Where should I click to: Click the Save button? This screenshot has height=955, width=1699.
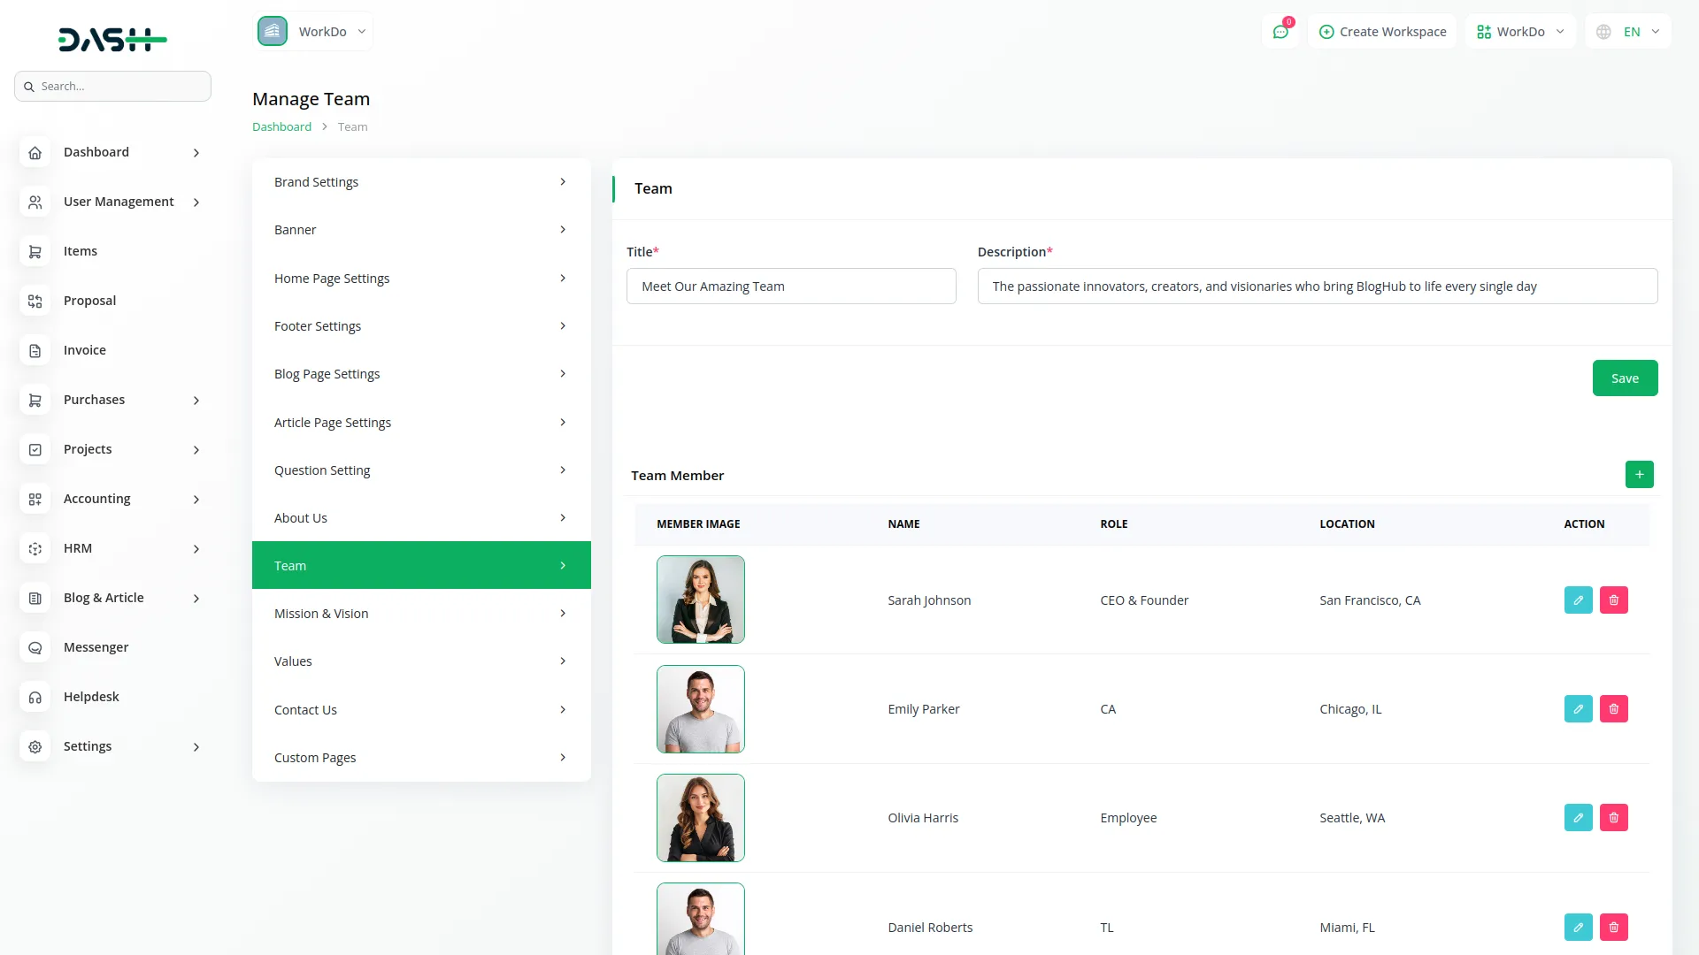[x=1625, y=378]
